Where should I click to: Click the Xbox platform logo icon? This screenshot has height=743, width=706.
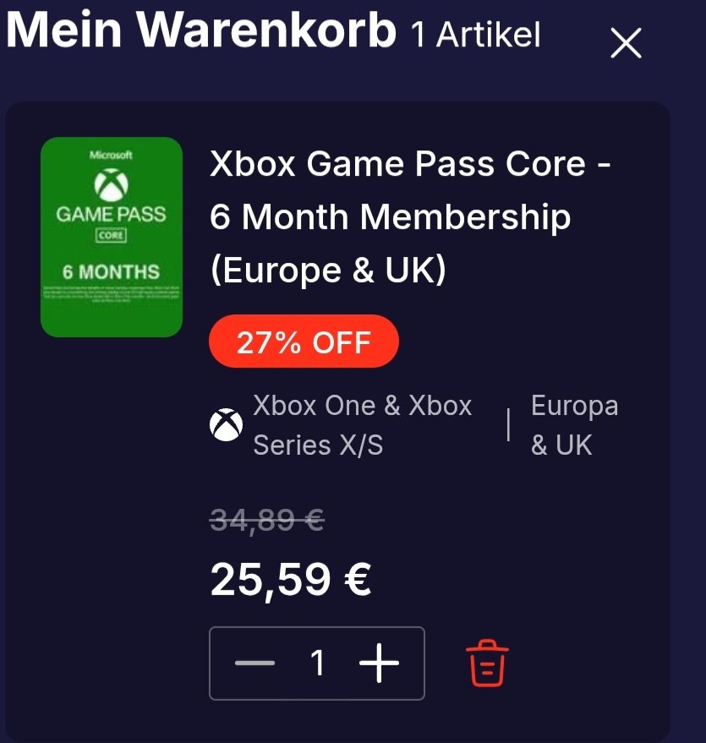(x=226, y=424)
